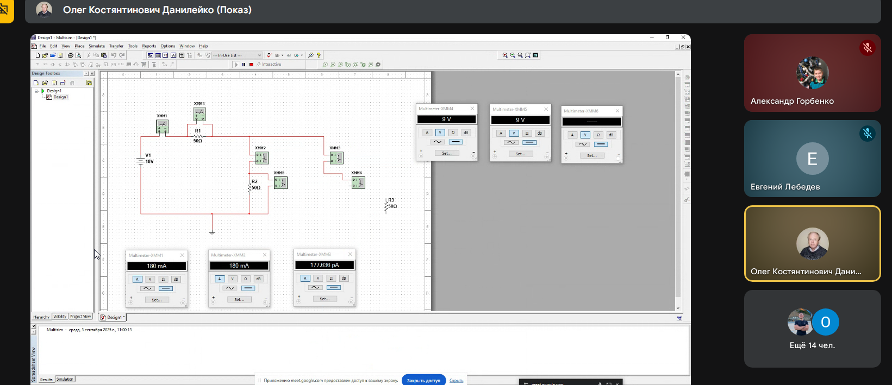Collapse the Design1 tree root node

click(x=36, y=91)
